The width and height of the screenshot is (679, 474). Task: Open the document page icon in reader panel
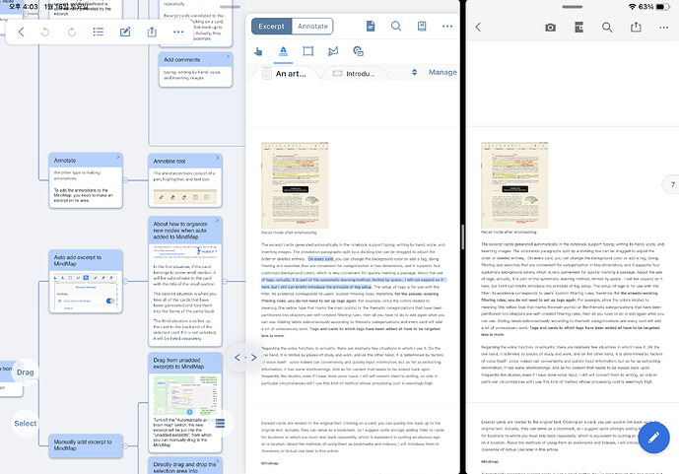tap(371, 26)
